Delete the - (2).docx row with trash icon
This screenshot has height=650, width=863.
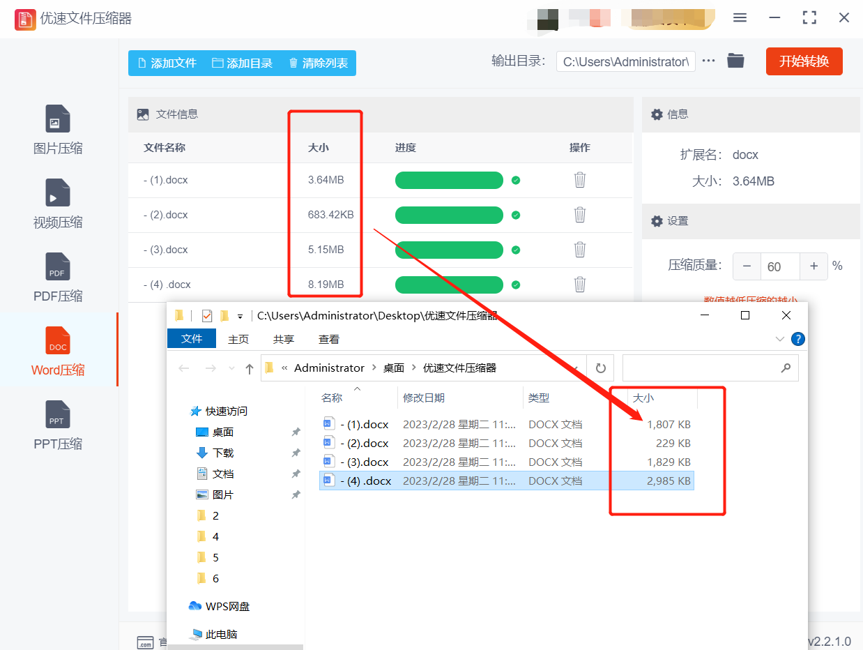580,215
